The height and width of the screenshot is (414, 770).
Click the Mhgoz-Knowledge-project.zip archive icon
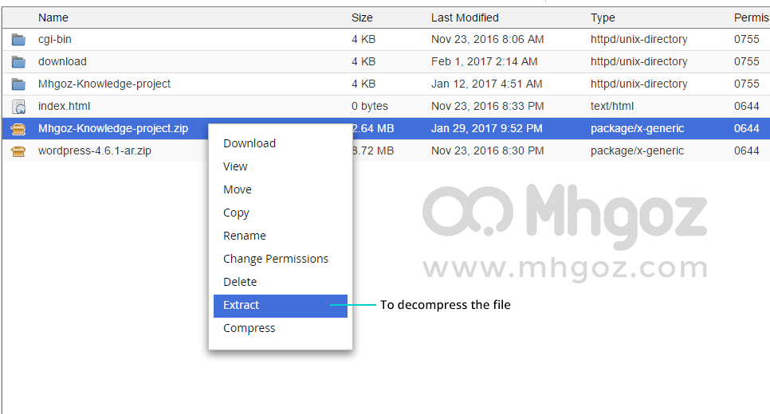point(18,129)
